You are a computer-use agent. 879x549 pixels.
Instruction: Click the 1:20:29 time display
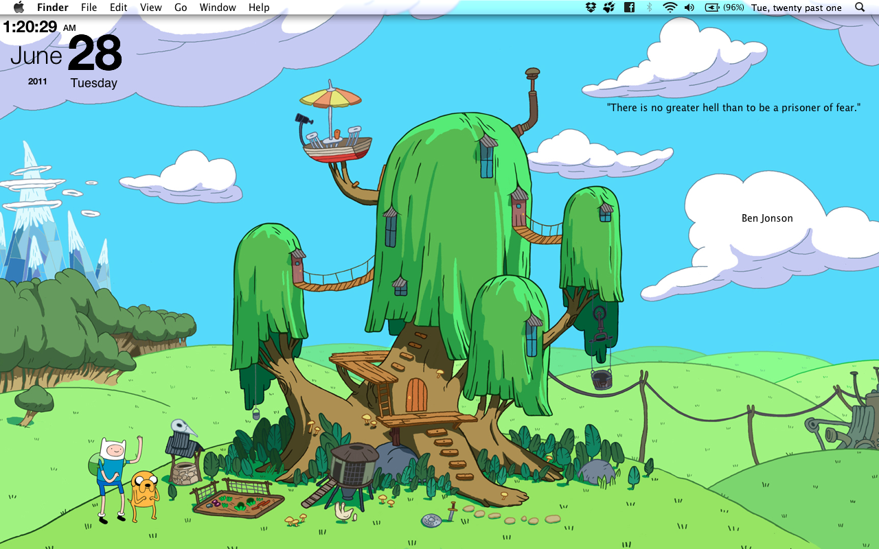point(30,27)
